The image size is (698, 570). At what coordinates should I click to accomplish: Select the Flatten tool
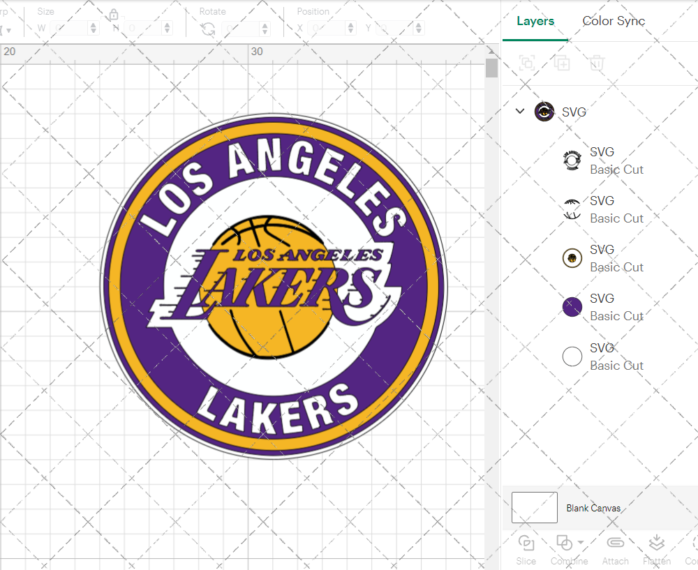[x=656, y=550]
